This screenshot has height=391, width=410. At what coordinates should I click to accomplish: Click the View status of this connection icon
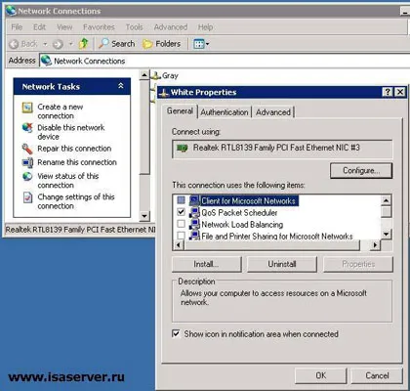click(x=27, y=176)
